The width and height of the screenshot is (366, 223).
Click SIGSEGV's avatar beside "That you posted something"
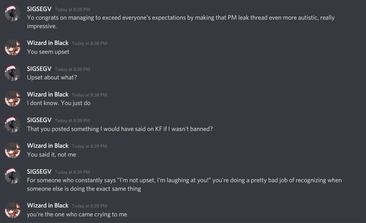(13, 125)
